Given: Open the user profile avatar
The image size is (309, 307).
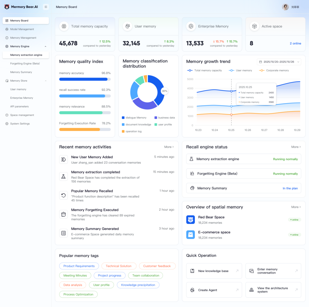Looking at the screenshot, I should 285,7.
